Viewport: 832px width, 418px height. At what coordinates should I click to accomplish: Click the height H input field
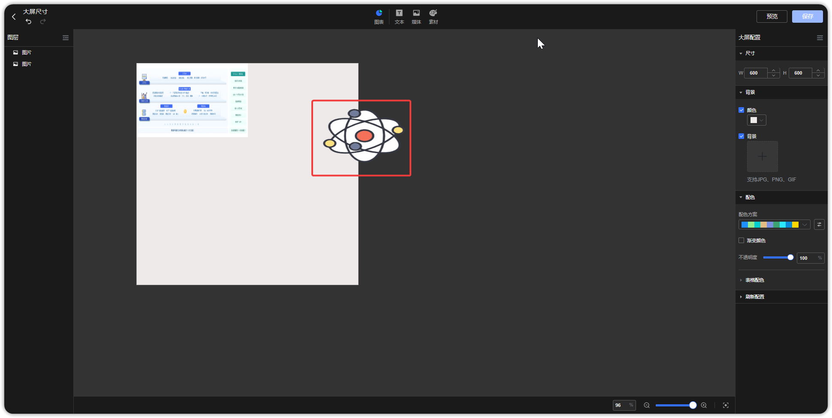click(801, 73)
